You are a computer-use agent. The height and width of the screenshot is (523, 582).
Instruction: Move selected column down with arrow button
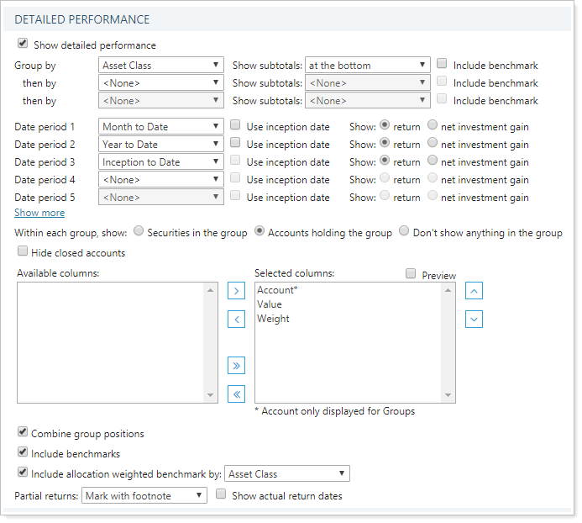[474, 320]
